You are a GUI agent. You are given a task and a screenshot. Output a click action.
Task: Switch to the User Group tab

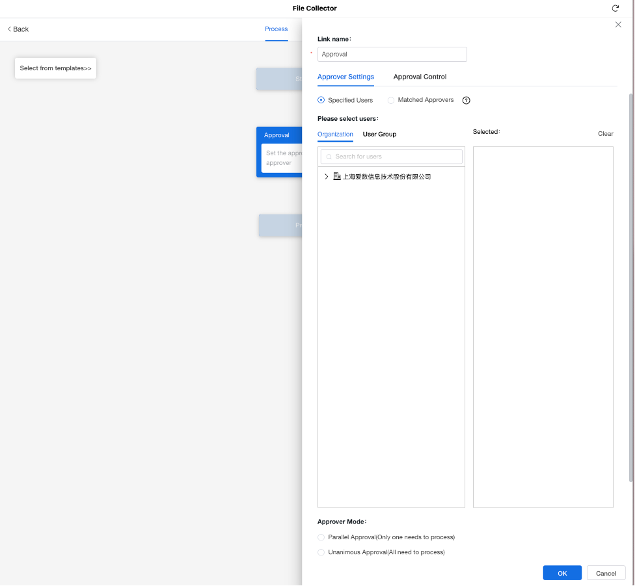point(379,134)
